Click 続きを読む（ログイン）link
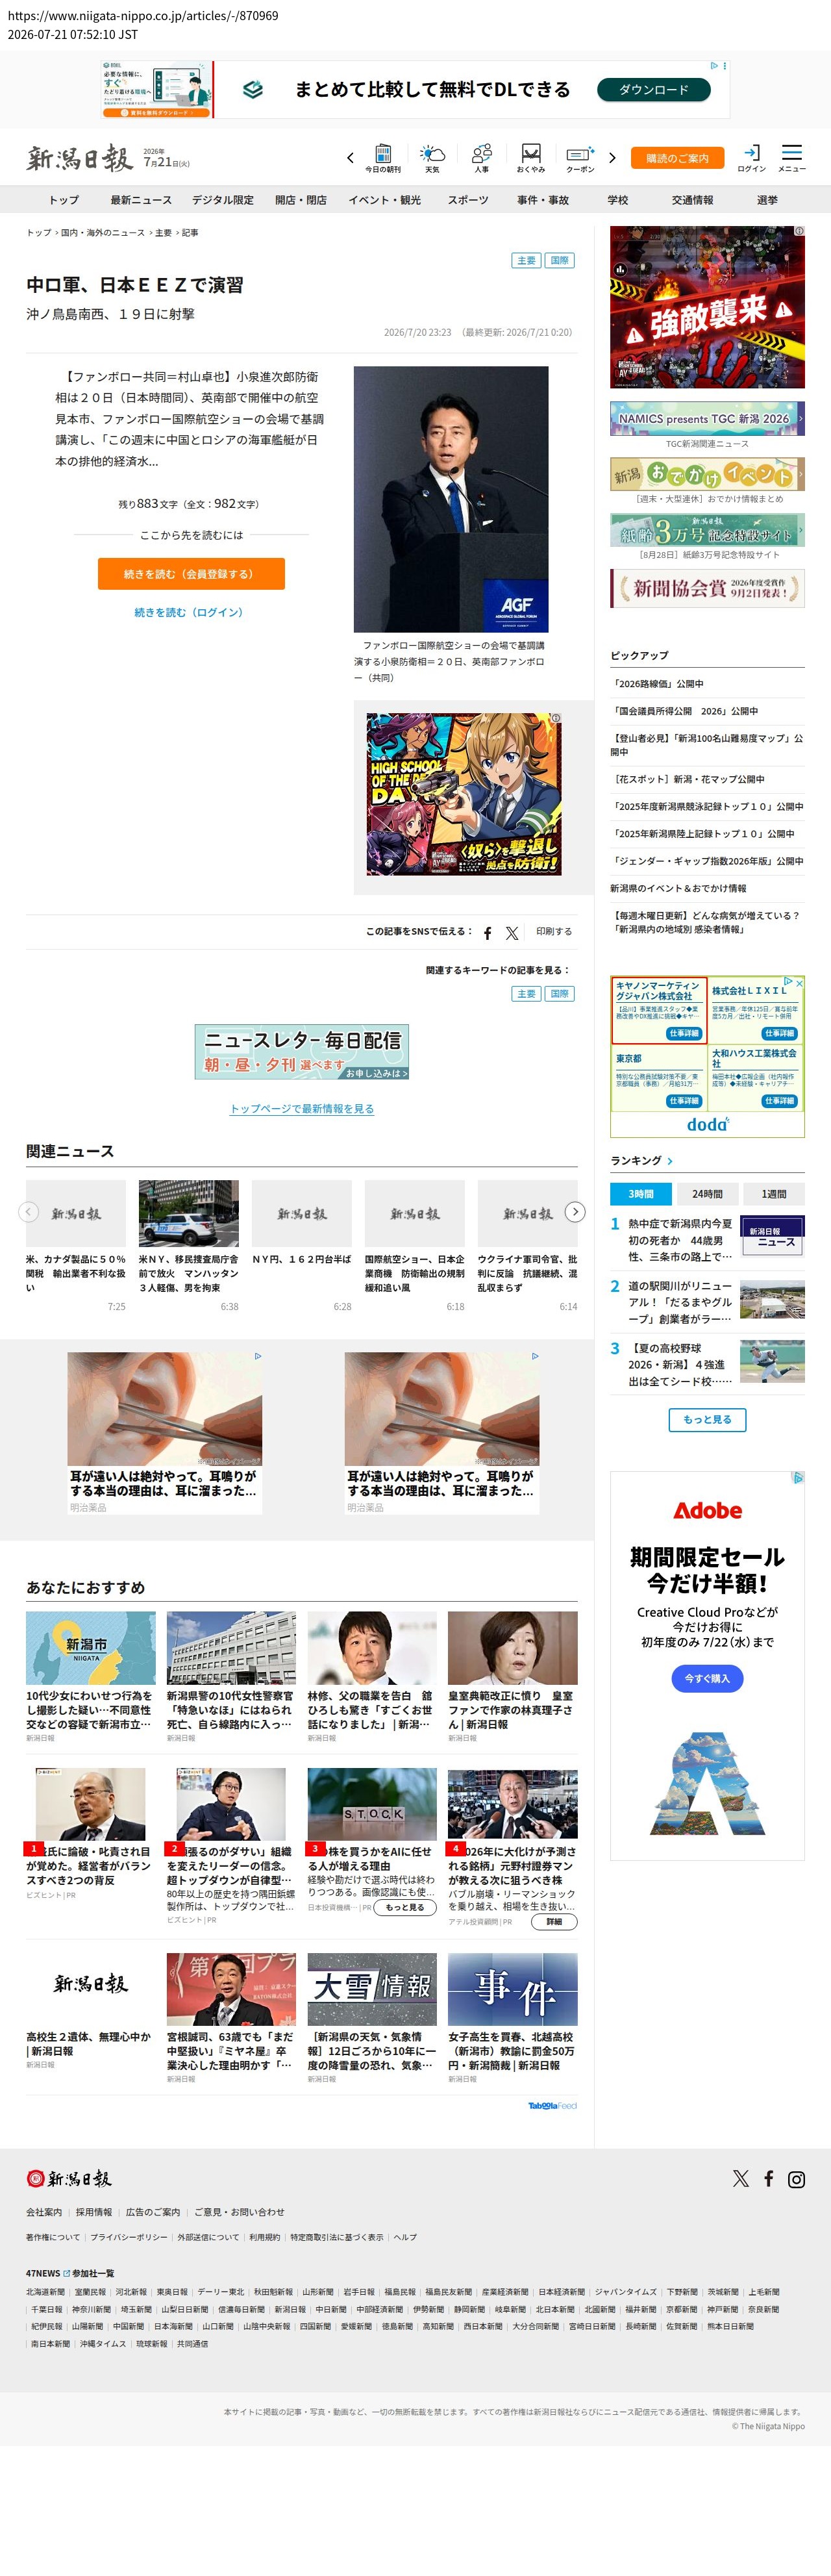Viewport: 831px width, 2576px height. point(189,612)
